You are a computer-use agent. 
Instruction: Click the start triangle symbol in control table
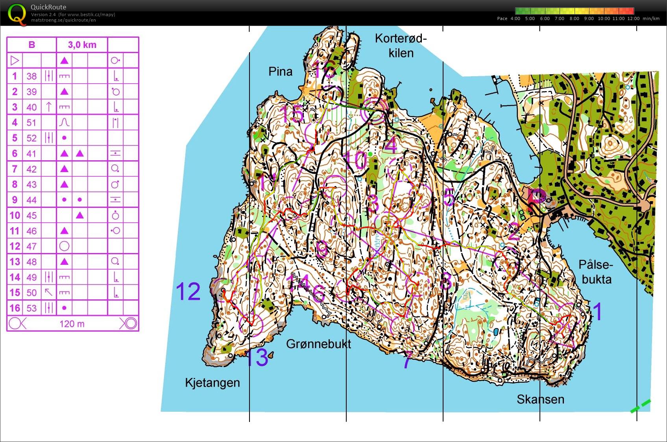click(x=15, y=61)
